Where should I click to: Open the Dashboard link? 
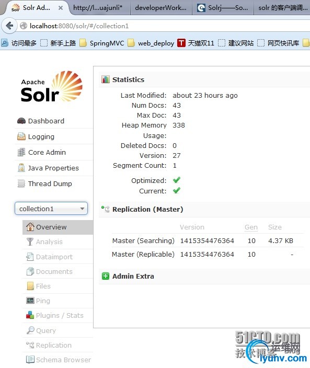(x=46, y=121)
